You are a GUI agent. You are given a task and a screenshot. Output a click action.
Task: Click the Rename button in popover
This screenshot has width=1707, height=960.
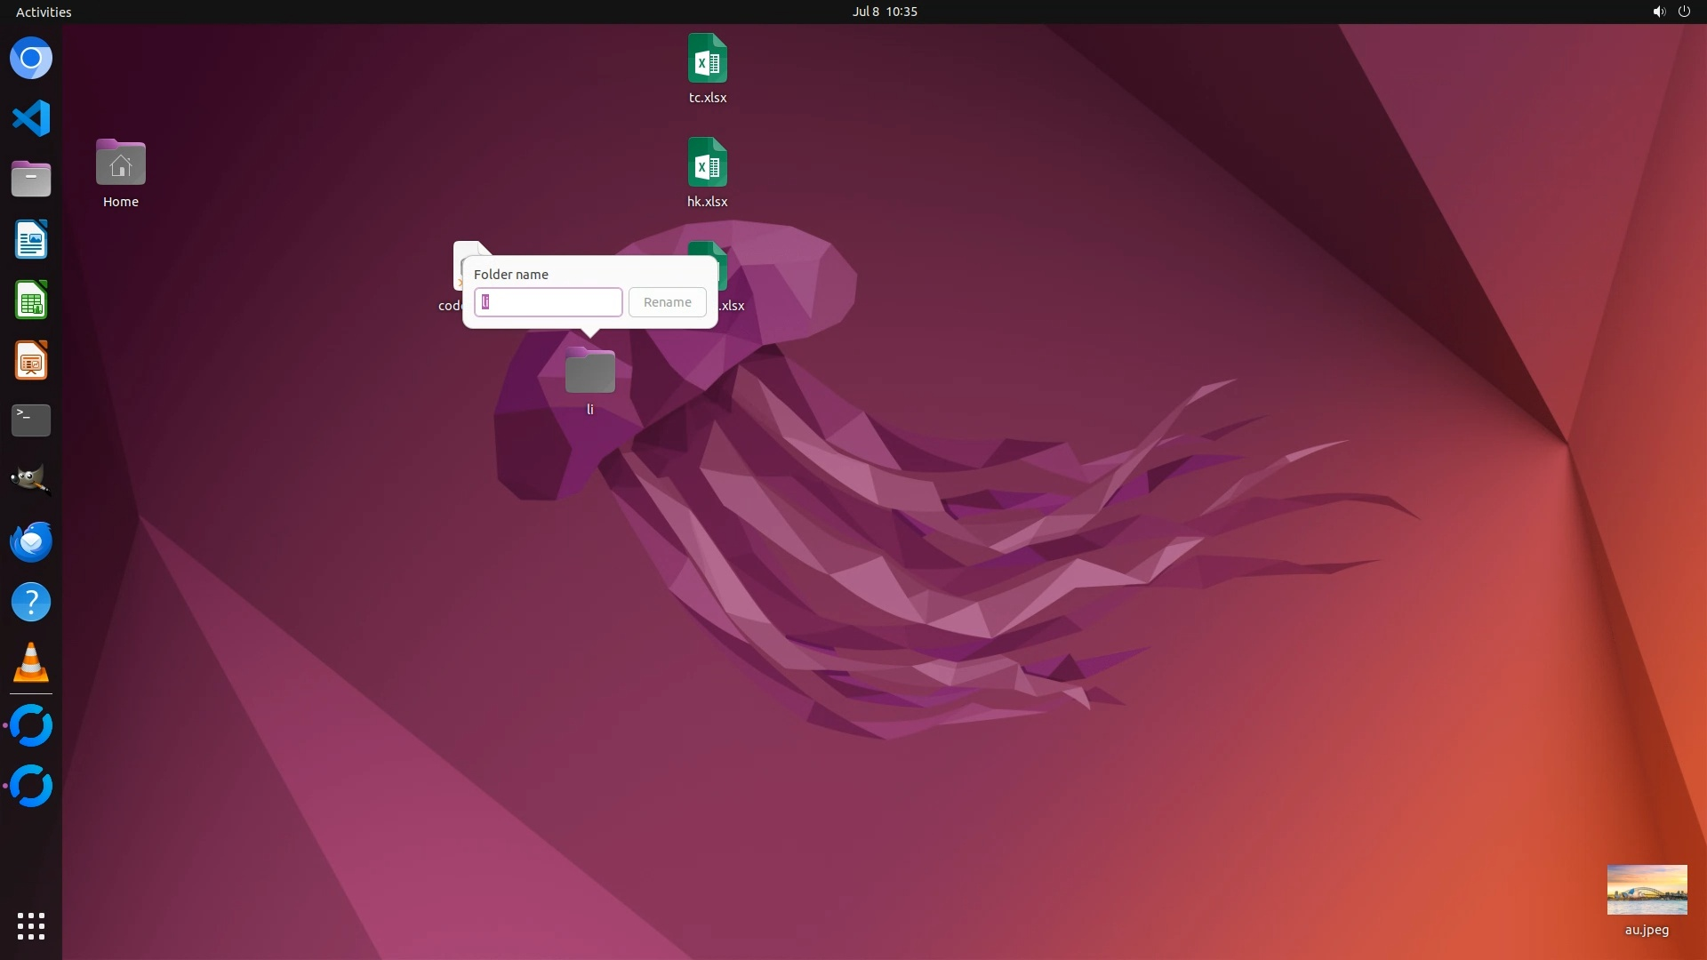667,302
